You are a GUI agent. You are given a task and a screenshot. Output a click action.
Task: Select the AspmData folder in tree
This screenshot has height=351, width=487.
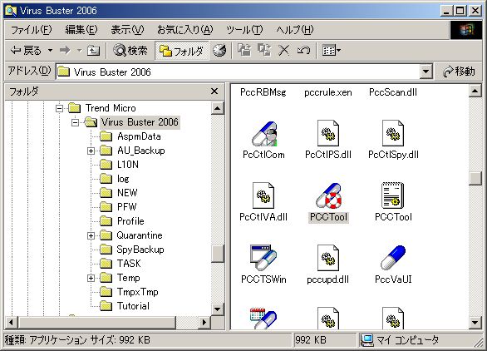click(x=130, y=136)
